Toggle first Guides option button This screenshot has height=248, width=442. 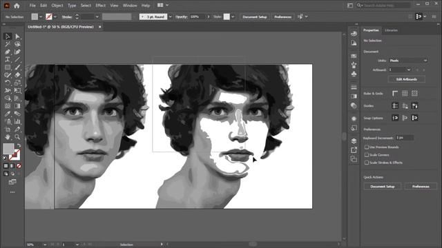click(x=395, y=105)
